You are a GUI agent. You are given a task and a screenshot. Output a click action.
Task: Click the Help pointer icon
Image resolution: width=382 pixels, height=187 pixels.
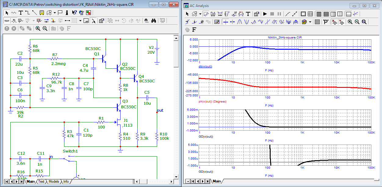(74, 13)
